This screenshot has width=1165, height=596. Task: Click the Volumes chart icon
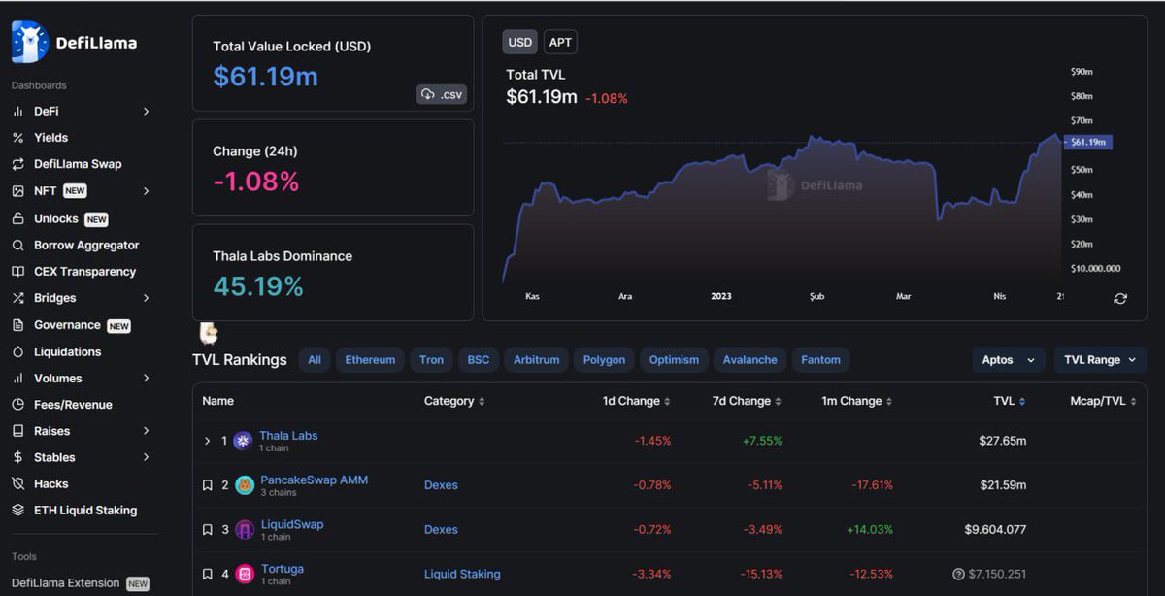pyautogui.click(x=17, y=379)
